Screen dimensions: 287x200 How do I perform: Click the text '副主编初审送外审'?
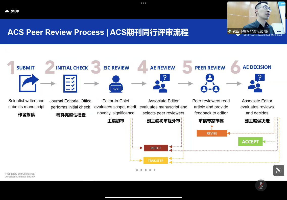tap(163, 121)
